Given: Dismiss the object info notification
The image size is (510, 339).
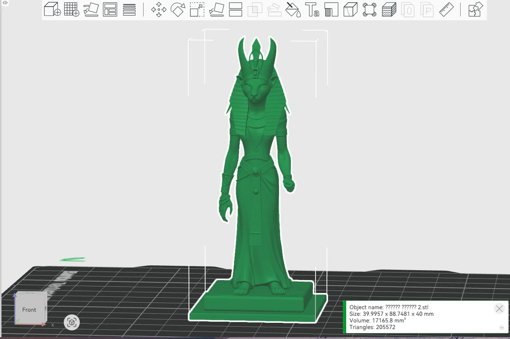Looking at the screenshot, I should point(499,309).
